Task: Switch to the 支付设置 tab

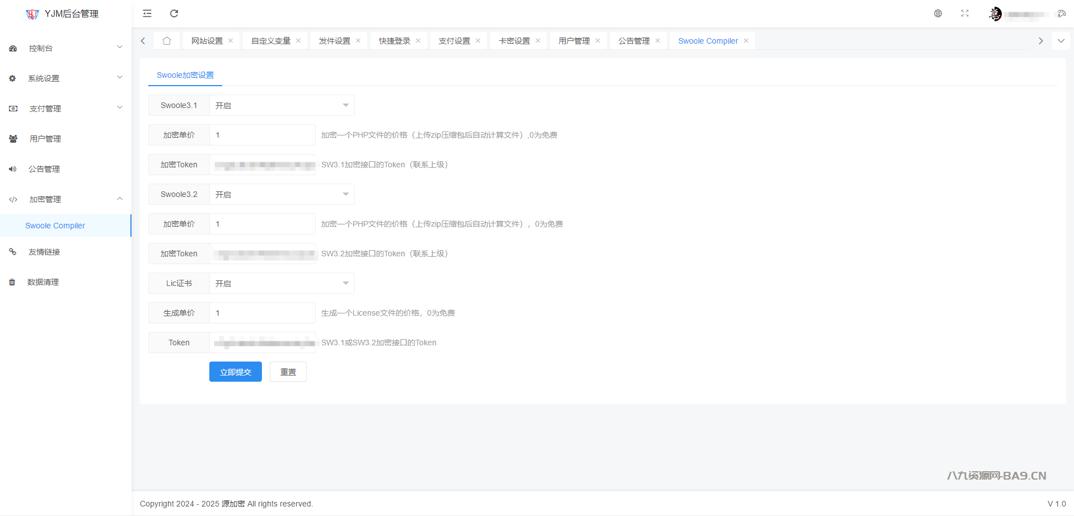Action: pos(454,41)
